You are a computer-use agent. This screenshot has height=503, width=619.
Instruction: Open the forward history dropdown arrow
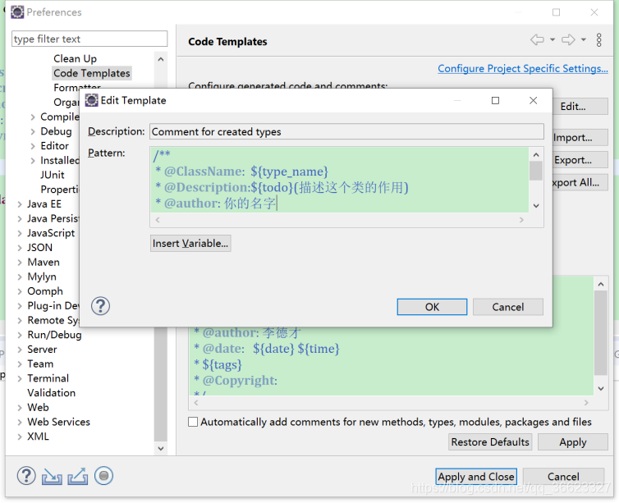click(583, 39)
